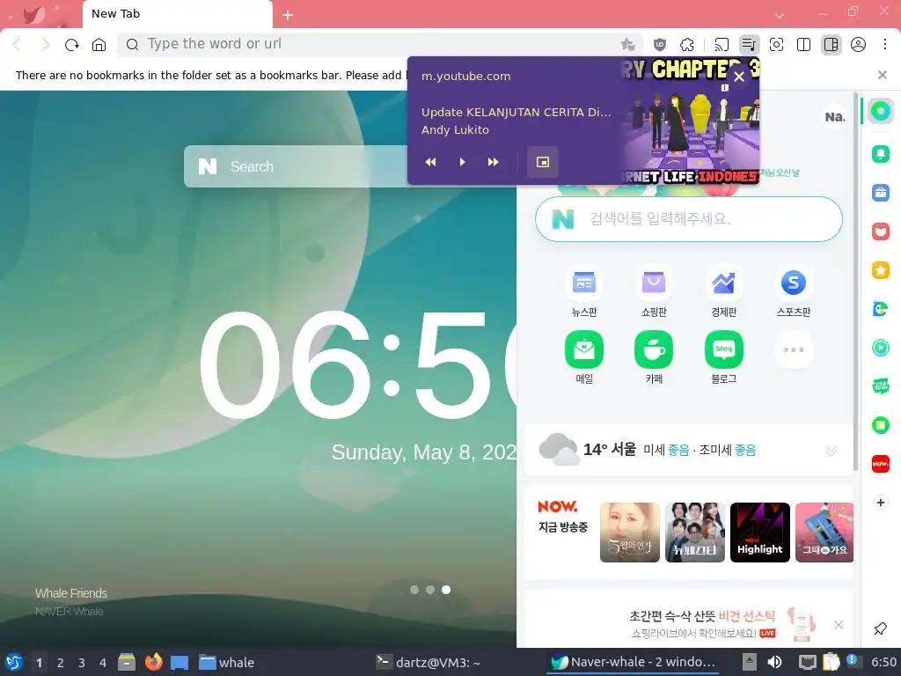Open the volume control in system tray
This screenshot has height=676, width=901.
774,662
